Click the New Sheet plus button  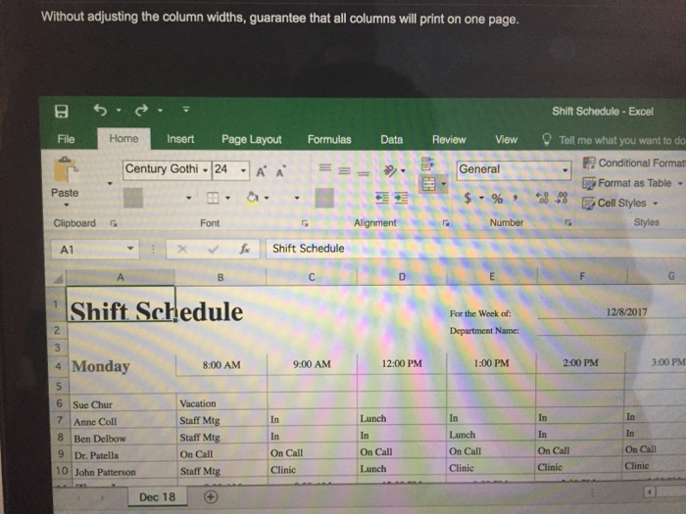211,497
